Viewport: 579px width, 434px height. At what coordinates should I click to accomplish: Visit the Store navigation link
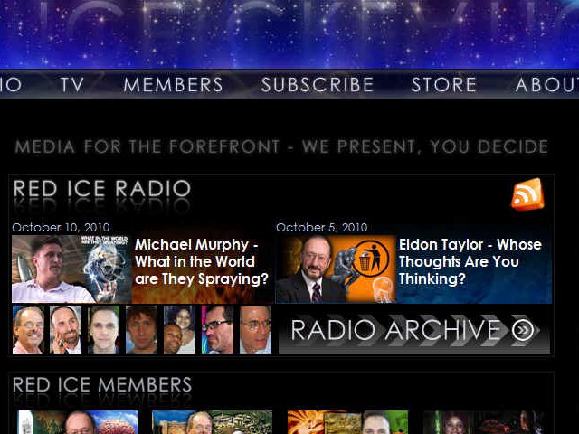443,85
